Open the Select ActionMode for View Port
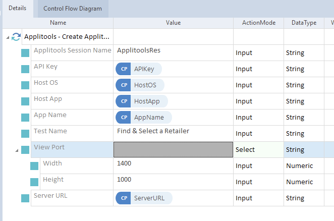 tap(259, 150)
